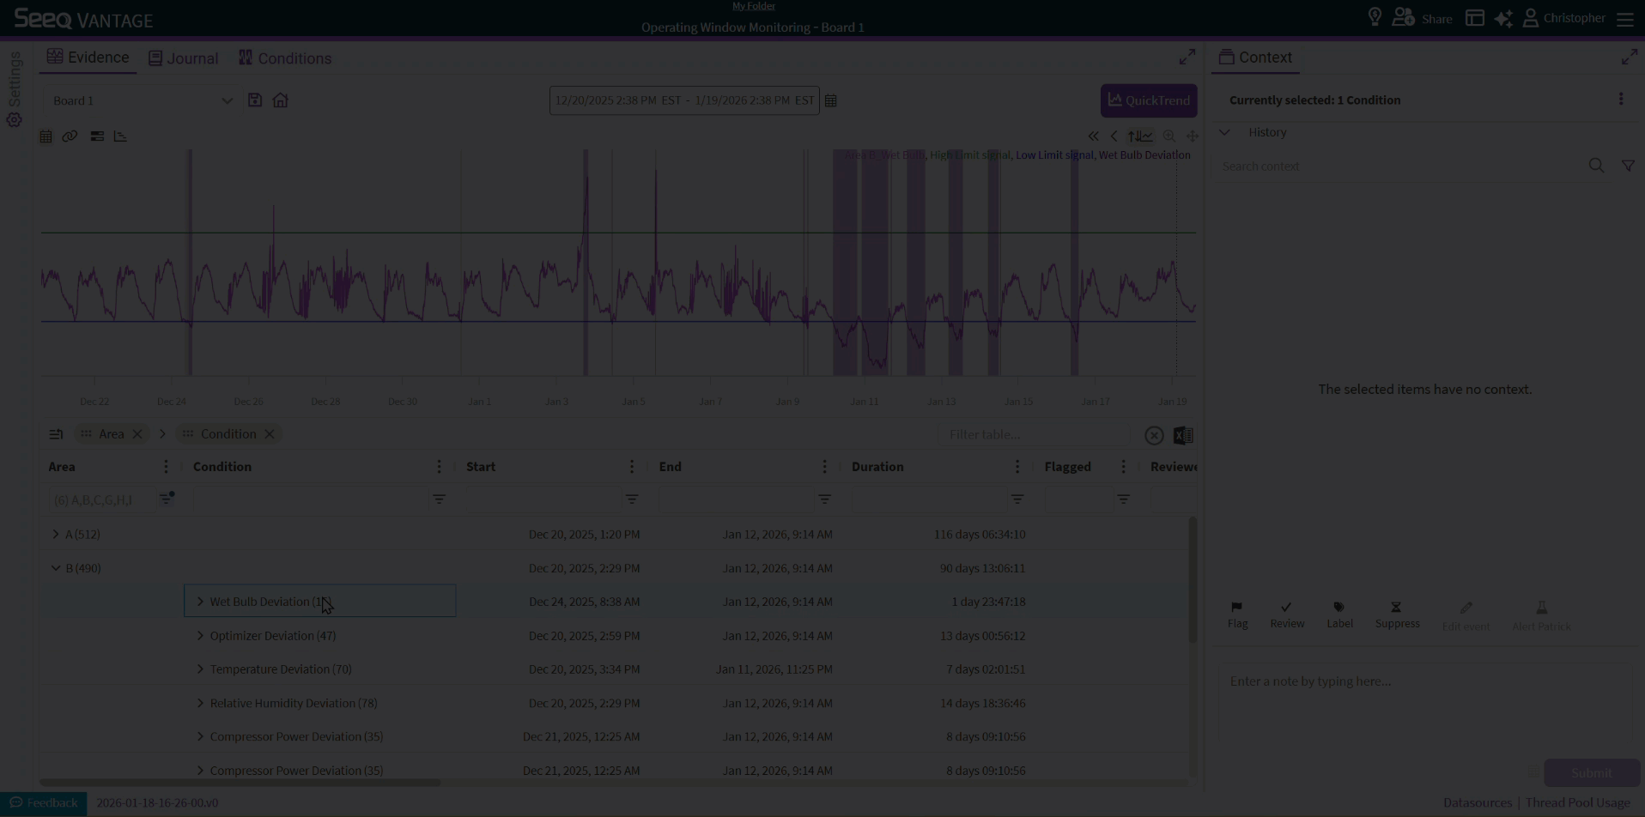Collapse the History section
The height and width of the screenshot is (817, 1645).
click(x=1225, y=132)
